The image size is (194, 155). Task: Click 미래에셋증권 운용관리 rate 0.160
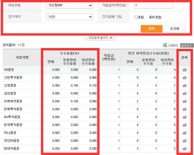click(x=74, y=101)
